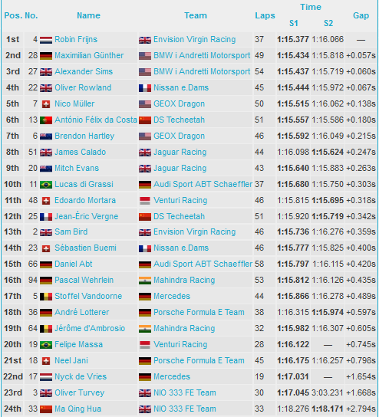Click the German flag beside Mercedes in 22nd row

pos(145,377)
